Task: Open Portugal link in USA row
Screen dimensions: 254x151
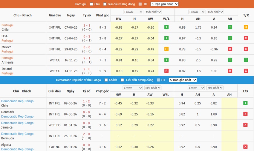Action: 7,41
